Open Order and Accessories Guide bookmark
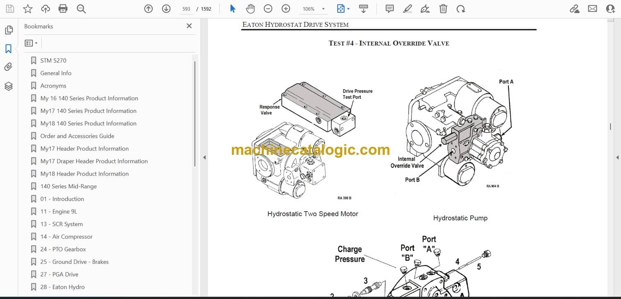Image resolution: width=621 pixels, height=299 pixels. (77, 136)
